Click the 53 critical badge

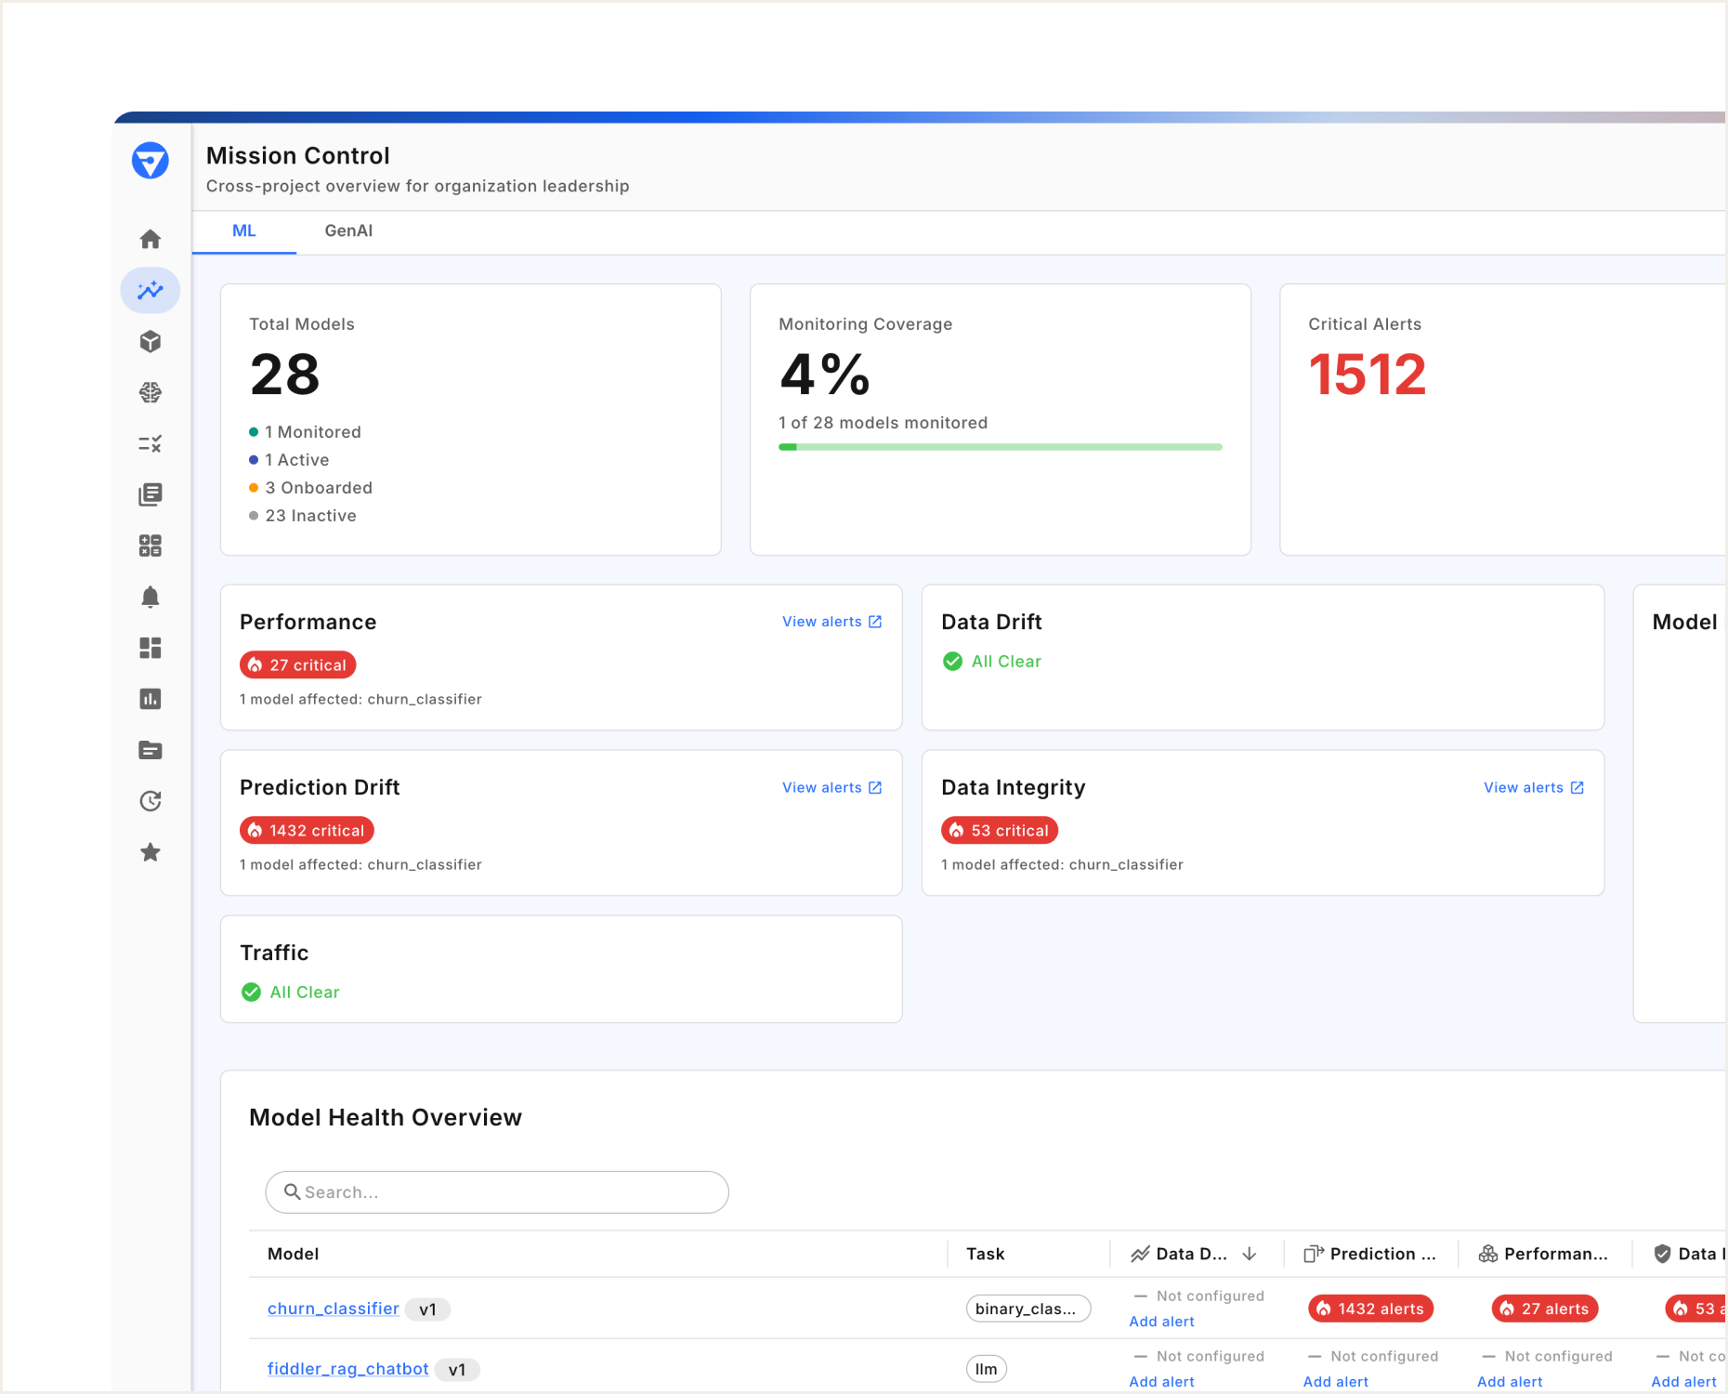[x=1000, y=830]
